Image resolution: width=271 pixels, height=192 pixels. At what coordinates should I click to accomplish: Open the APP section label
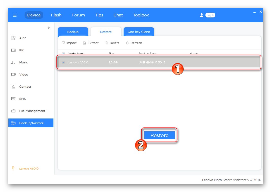point(23,38)
